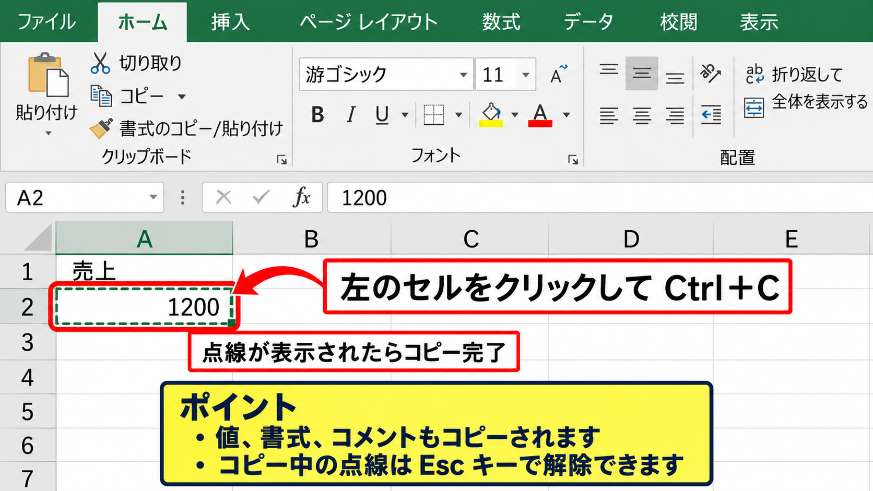This screenshot has width=873, height=491.
Task: Select the Format Painter brush icon
Action: 101,128
